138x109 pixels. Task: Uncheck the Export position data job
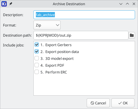coord(37,51)
